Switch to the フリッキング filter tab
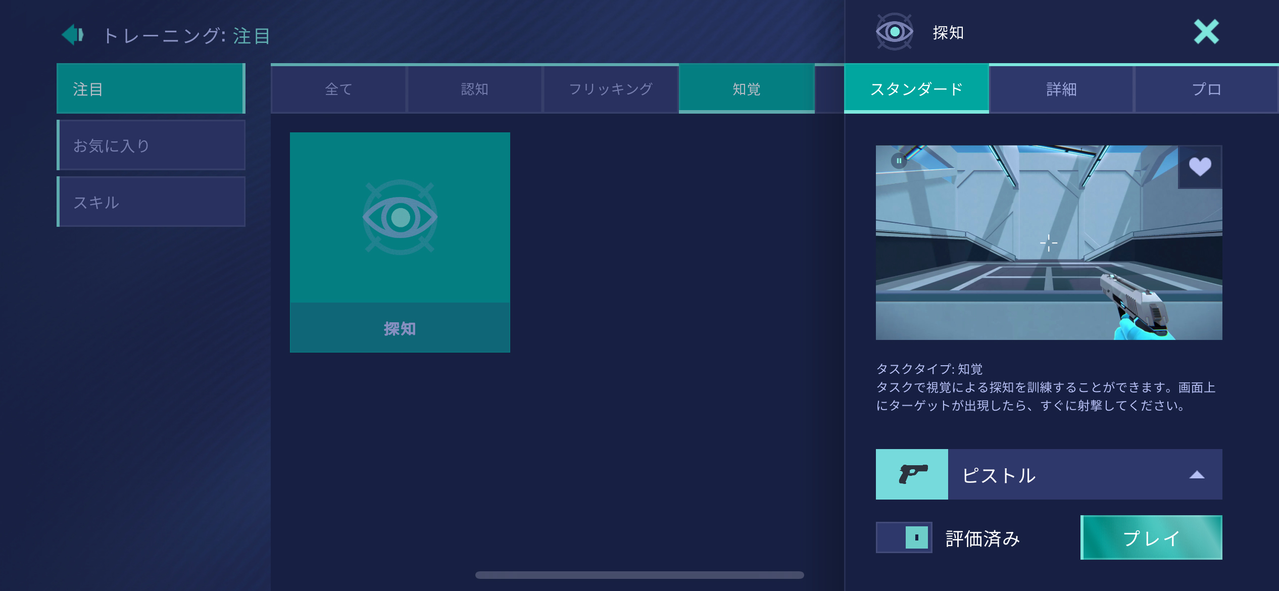This screenshot has width=1279, height=591. click(x=610, y=89)
